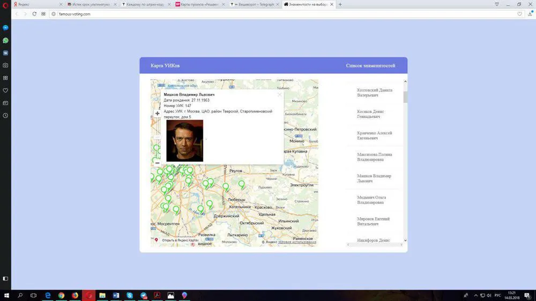Click the vertical scrollbar thumb of list
This screenshot has height=301, width=536.
pyautogui.click(x=405, y=97)
